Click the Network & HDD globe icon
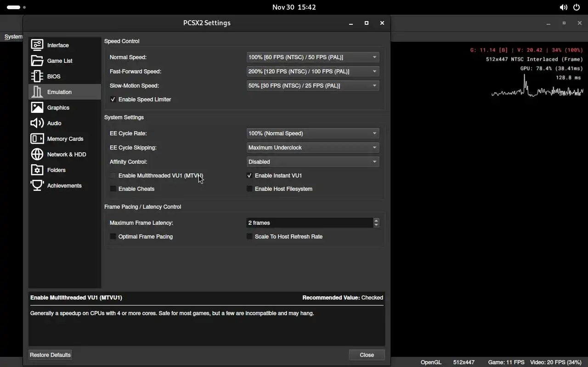 (37, 154)
